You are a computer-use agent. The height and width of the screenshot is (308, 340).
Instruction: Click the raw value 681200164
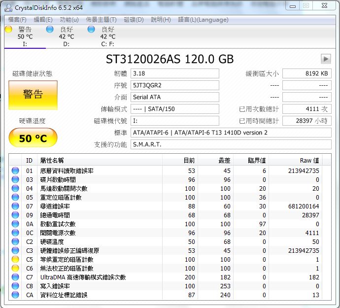click(304, 206)
